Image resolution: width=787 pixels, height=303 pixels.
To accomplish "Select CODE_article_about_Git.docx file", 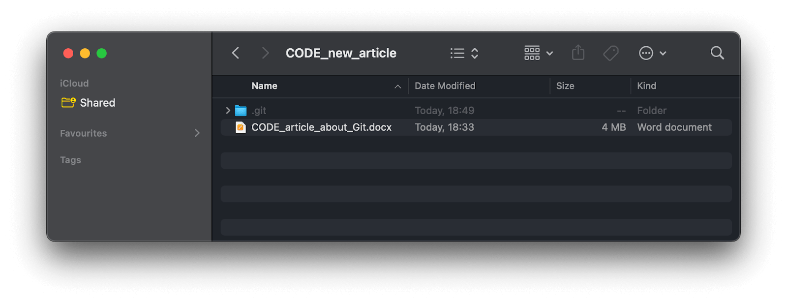I will 321,127.
